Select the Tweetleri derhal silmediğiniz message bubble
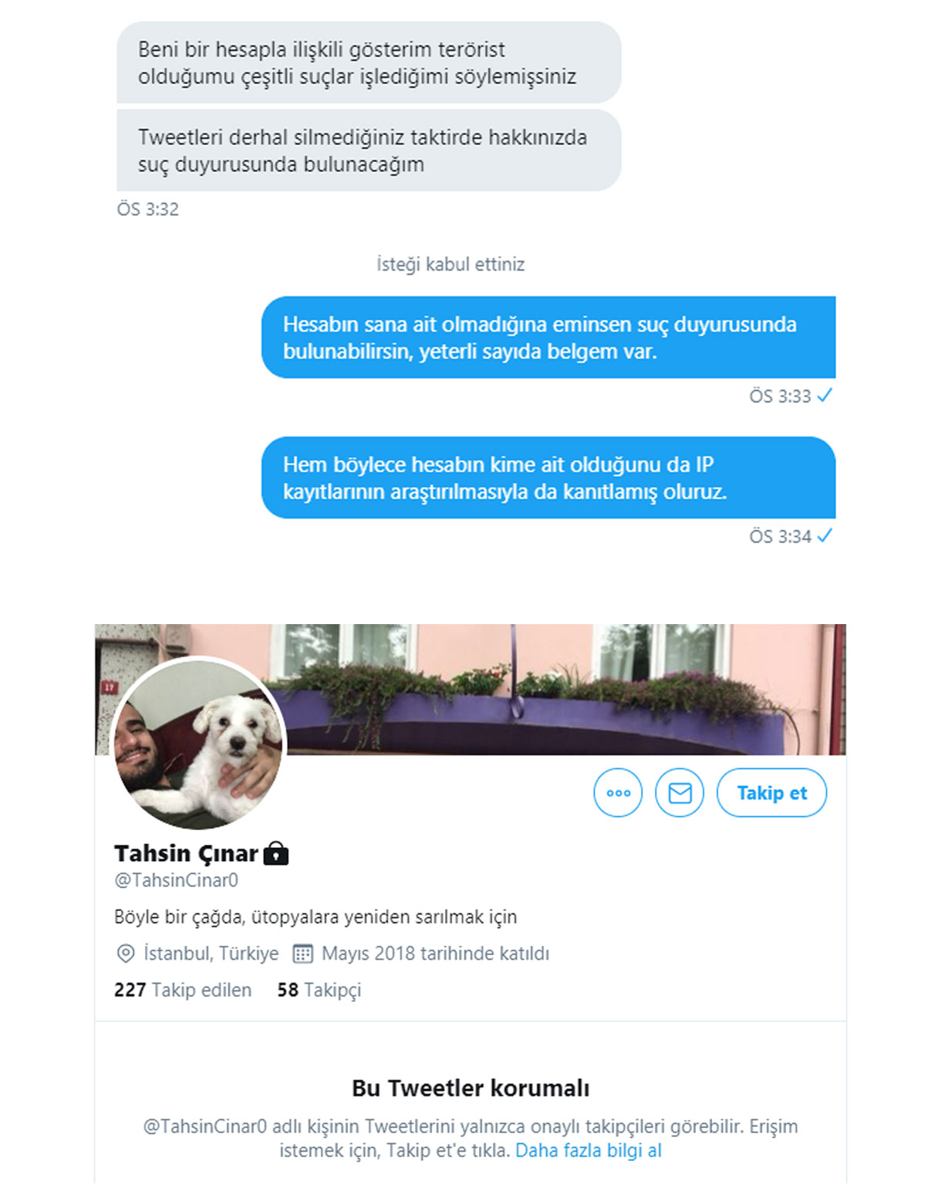Image resolution: width=945 pixels, height=1188 pixels. pyautogui.click(x=369, y=150)
